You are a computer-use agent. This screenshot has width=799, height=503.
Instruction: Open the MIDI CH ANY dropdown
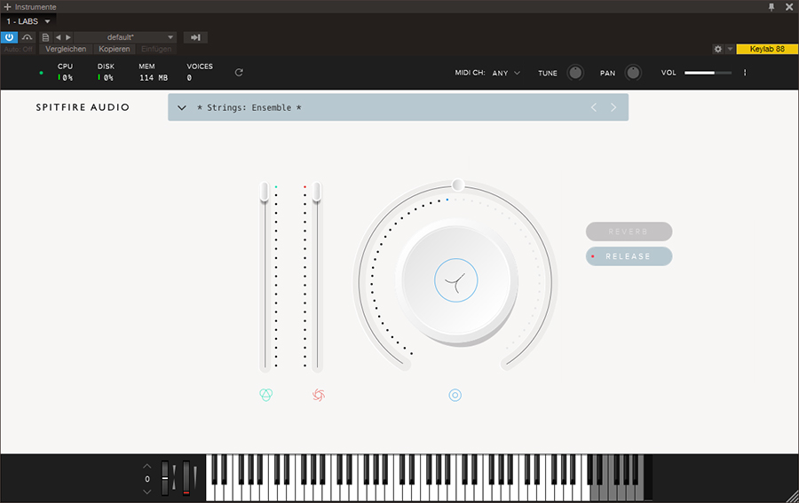[x=506, y=73]
